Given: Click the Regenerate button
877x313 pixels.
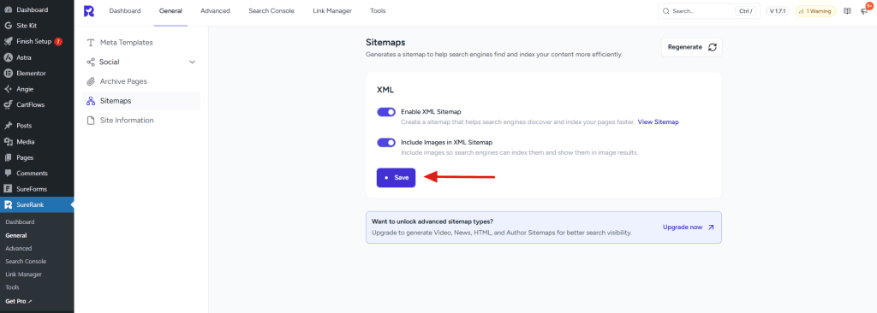Looking at the screenshot, I should pyautogui.click(x=692, y=48).
